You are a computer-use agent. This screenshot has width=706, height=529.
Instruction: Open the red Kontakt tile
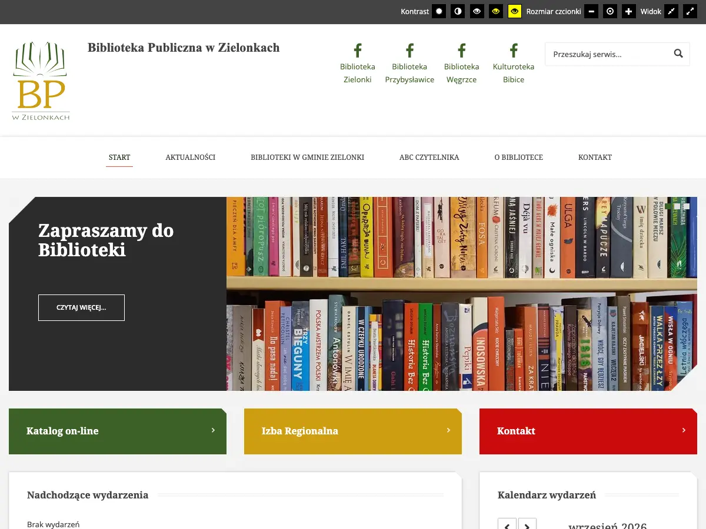588,431
